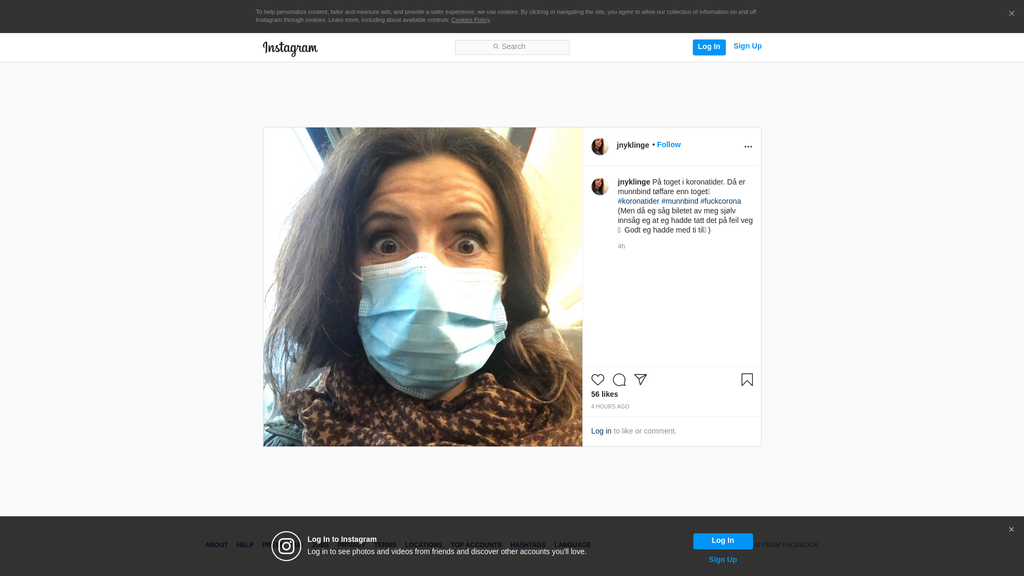Open the #koronatider hashtag

(638, 201)
